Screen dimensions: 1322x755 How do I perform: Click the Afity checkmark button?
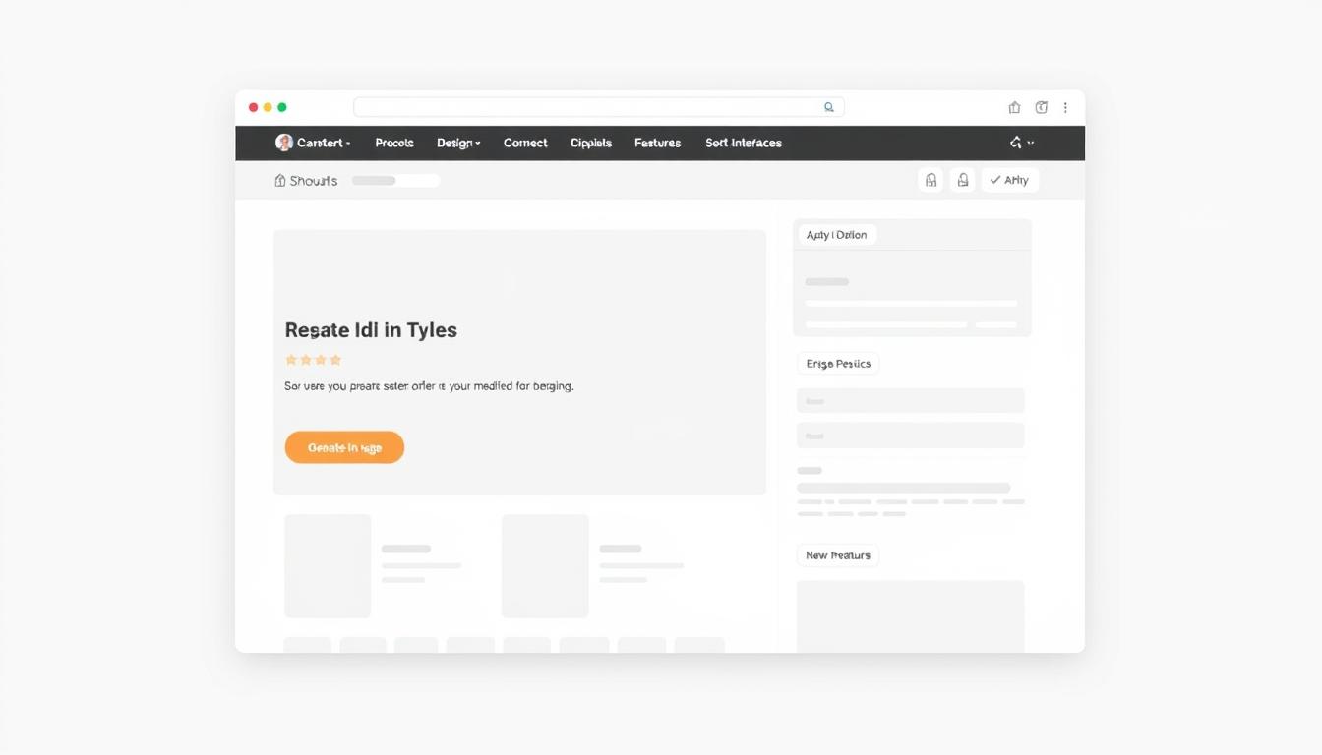pos(1009,180)
